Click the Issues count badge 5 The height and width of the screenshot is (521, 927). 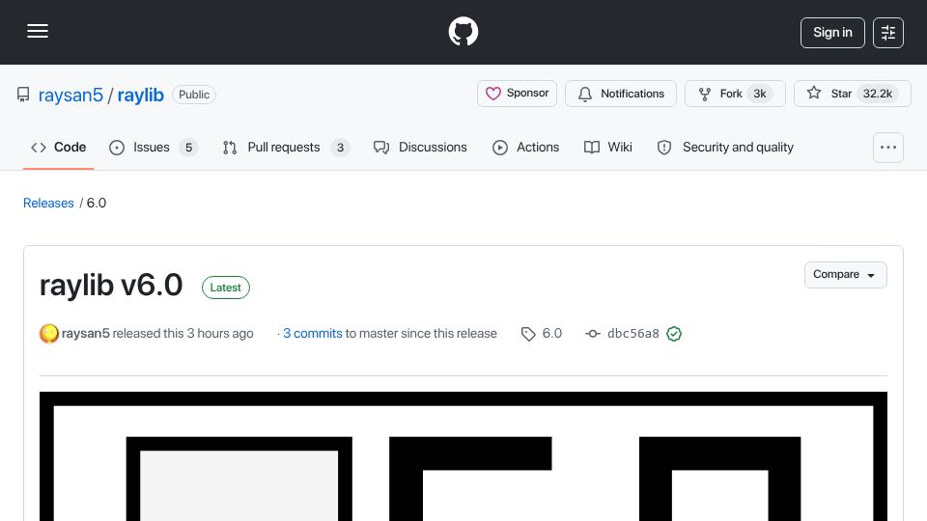pyautogui.click(x=188, y=148)
